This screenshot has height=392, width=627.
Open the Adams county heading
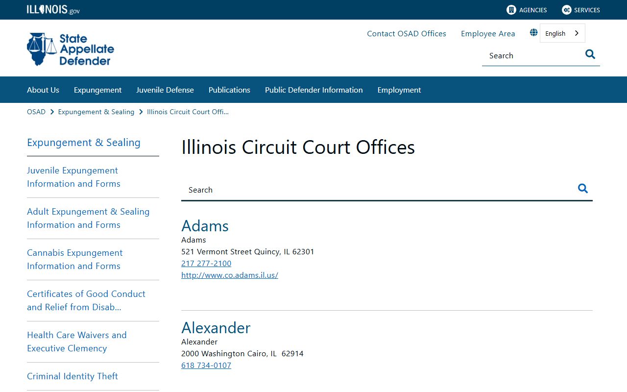[x=205, y=225]
